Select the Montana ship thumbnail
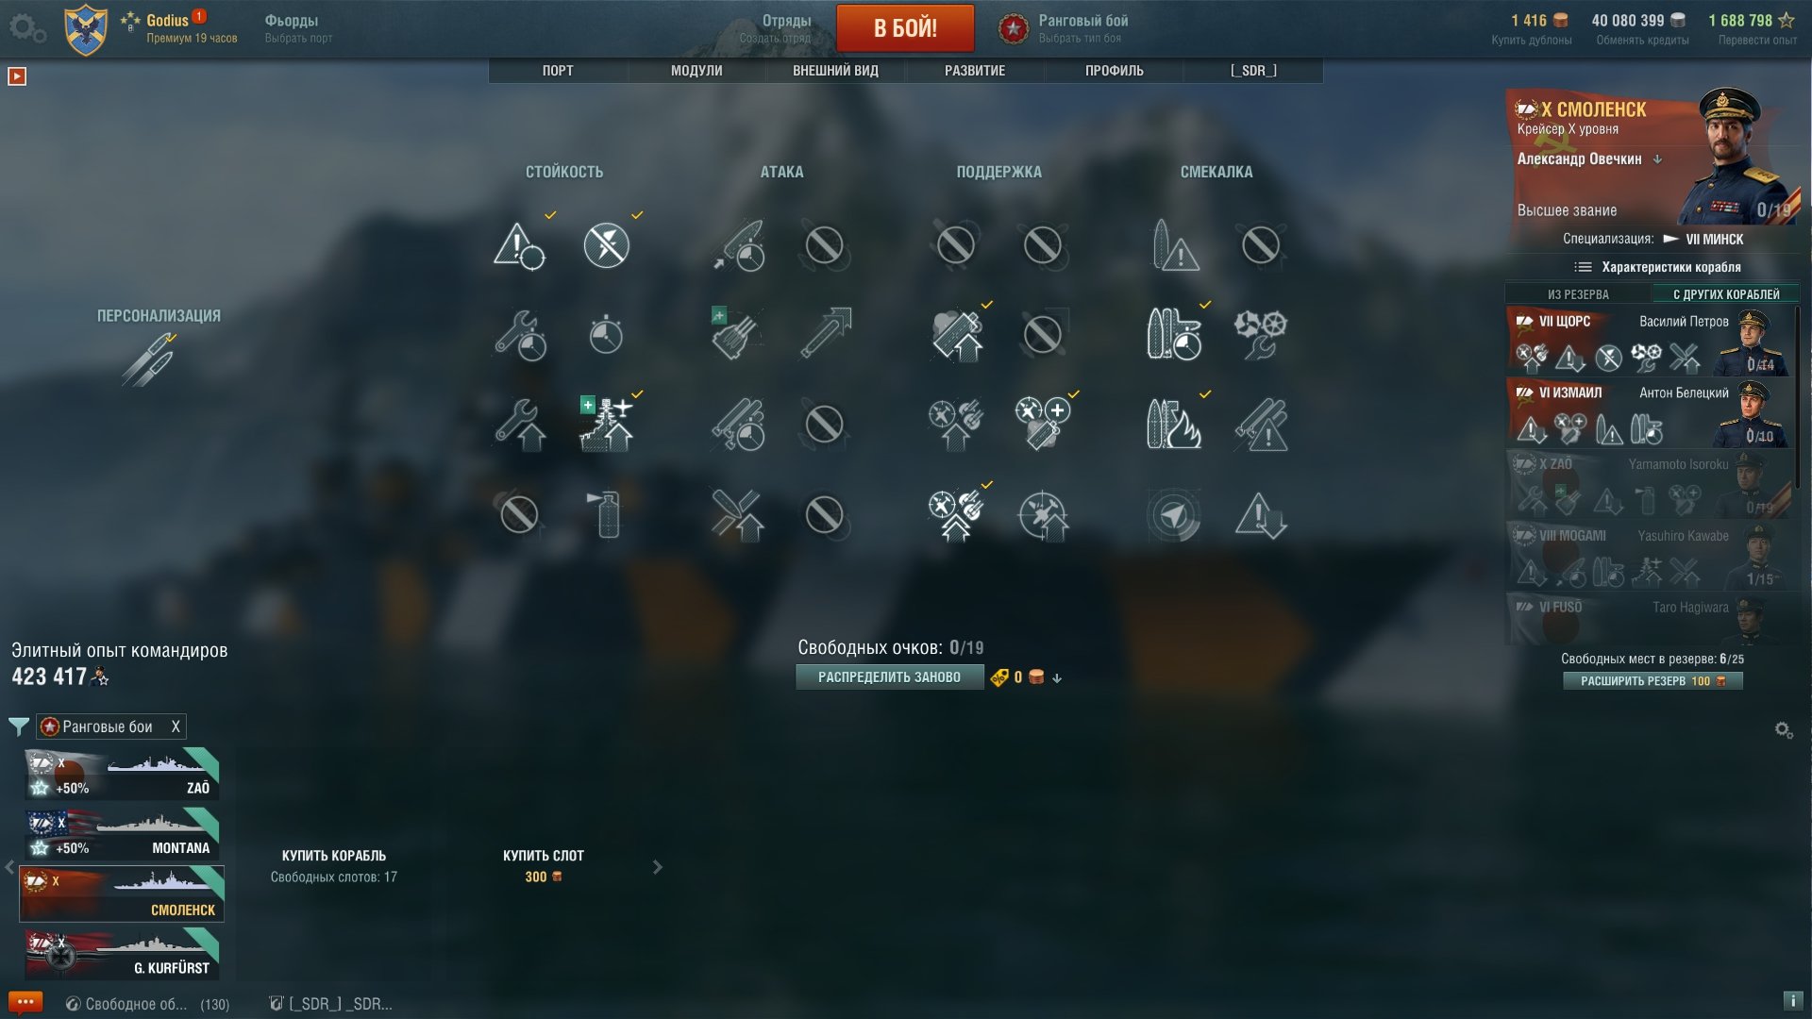1812x1019 pixels. (x=123, y=832)
